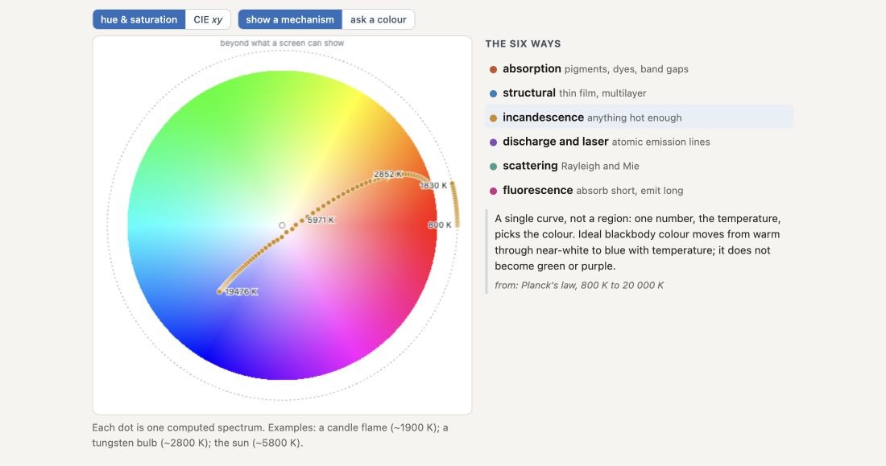This screenshot has height=466, width=886.
Task: Select the hue & saturation view
Action: [x=139, y=19]
